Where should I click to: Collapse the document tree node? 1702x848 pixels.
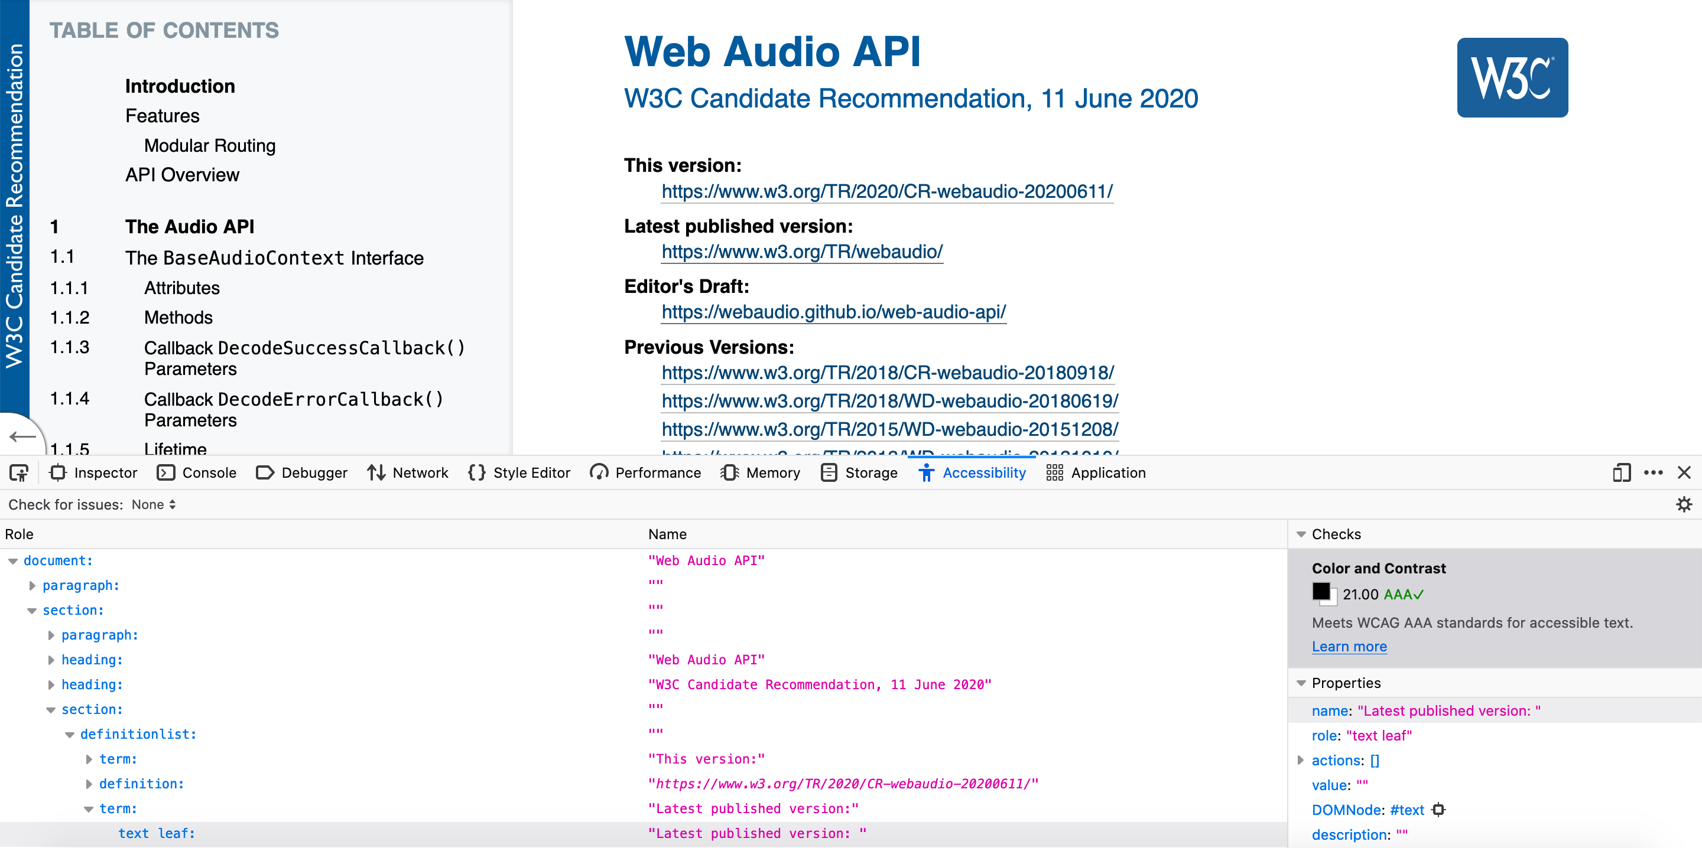[12, 561]
